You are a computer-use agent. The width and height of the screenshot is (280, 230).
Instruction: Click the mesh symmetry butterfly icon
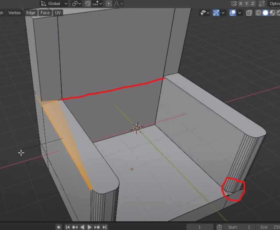(x=234, y=3)
